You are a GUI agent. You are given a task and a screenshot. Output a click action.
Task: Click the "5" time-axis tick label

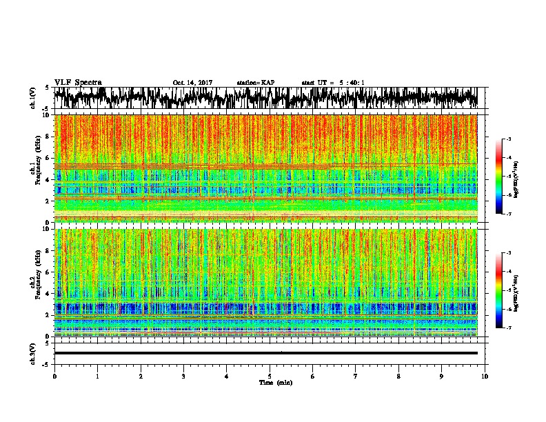pos(270,376)
